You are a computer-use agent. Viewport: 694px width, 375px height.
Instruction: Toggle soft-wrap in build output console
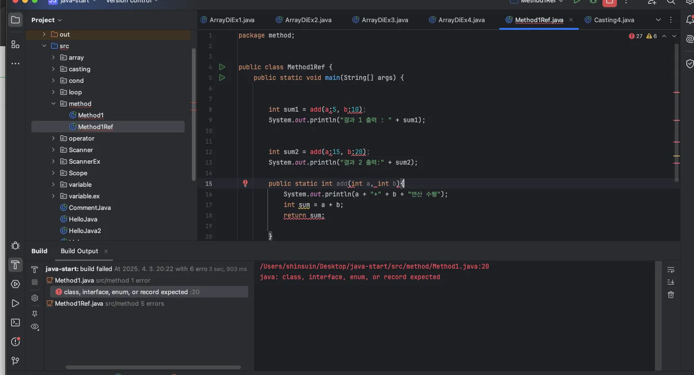tap(671, 270)
